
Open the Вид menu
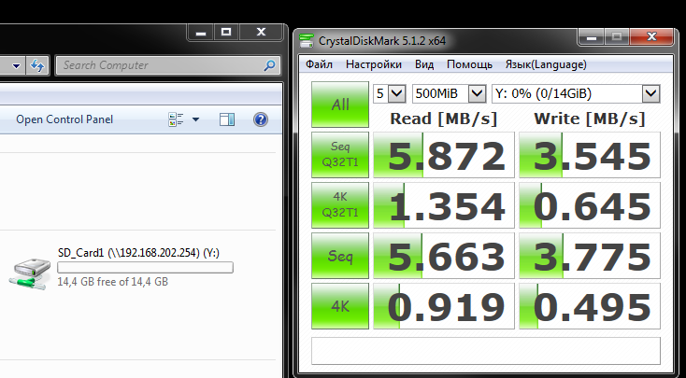424,64
